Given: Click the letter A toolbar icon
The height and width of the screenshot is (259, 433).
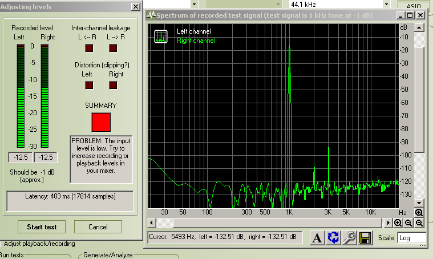Looking at the screenshot, I should (317, 237).
